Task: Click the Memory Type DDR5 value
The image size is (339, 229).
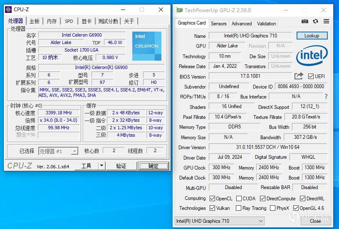Action: [x=235, y=127]
